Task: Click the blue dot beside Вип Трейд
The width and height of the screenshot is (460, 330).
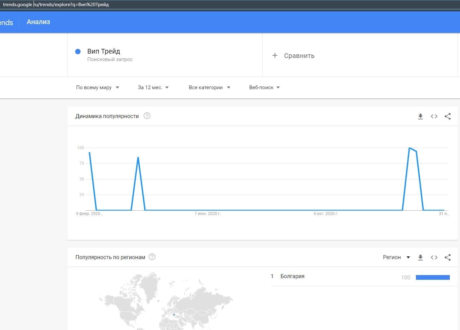Action: click(x=78, y=52)
